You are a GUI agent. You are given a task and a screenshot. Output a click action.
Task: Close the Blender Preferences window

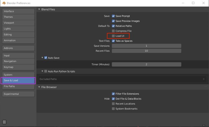[x=204, y=3]
